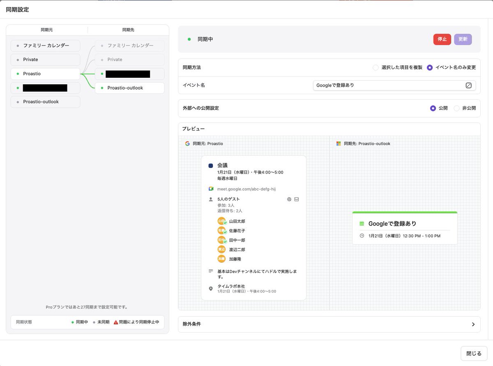Screen dimensions: 493x366
Task: Click the 毎週水曜日 recurrence text
Action: coord(227,178)
